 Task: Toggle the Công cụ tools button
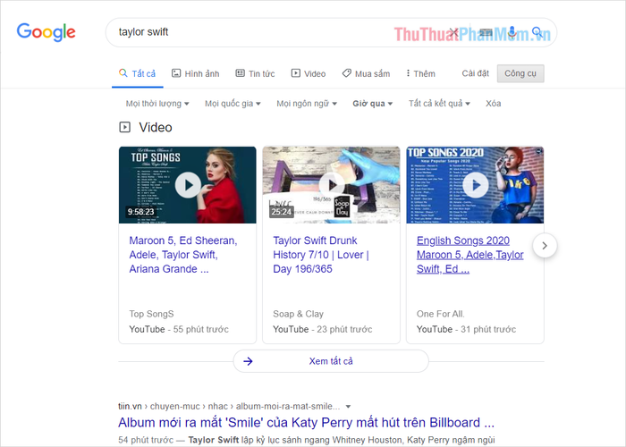(x=520, y=73)
